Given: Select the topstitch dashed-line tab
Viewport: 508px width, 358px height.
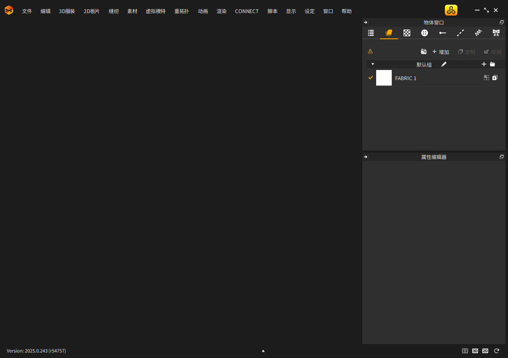Looking at the screenshot, I should 460,33.
